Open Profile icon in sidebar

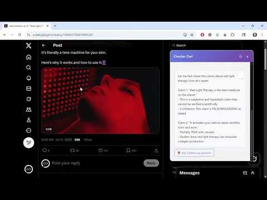(x=28, y=120)
